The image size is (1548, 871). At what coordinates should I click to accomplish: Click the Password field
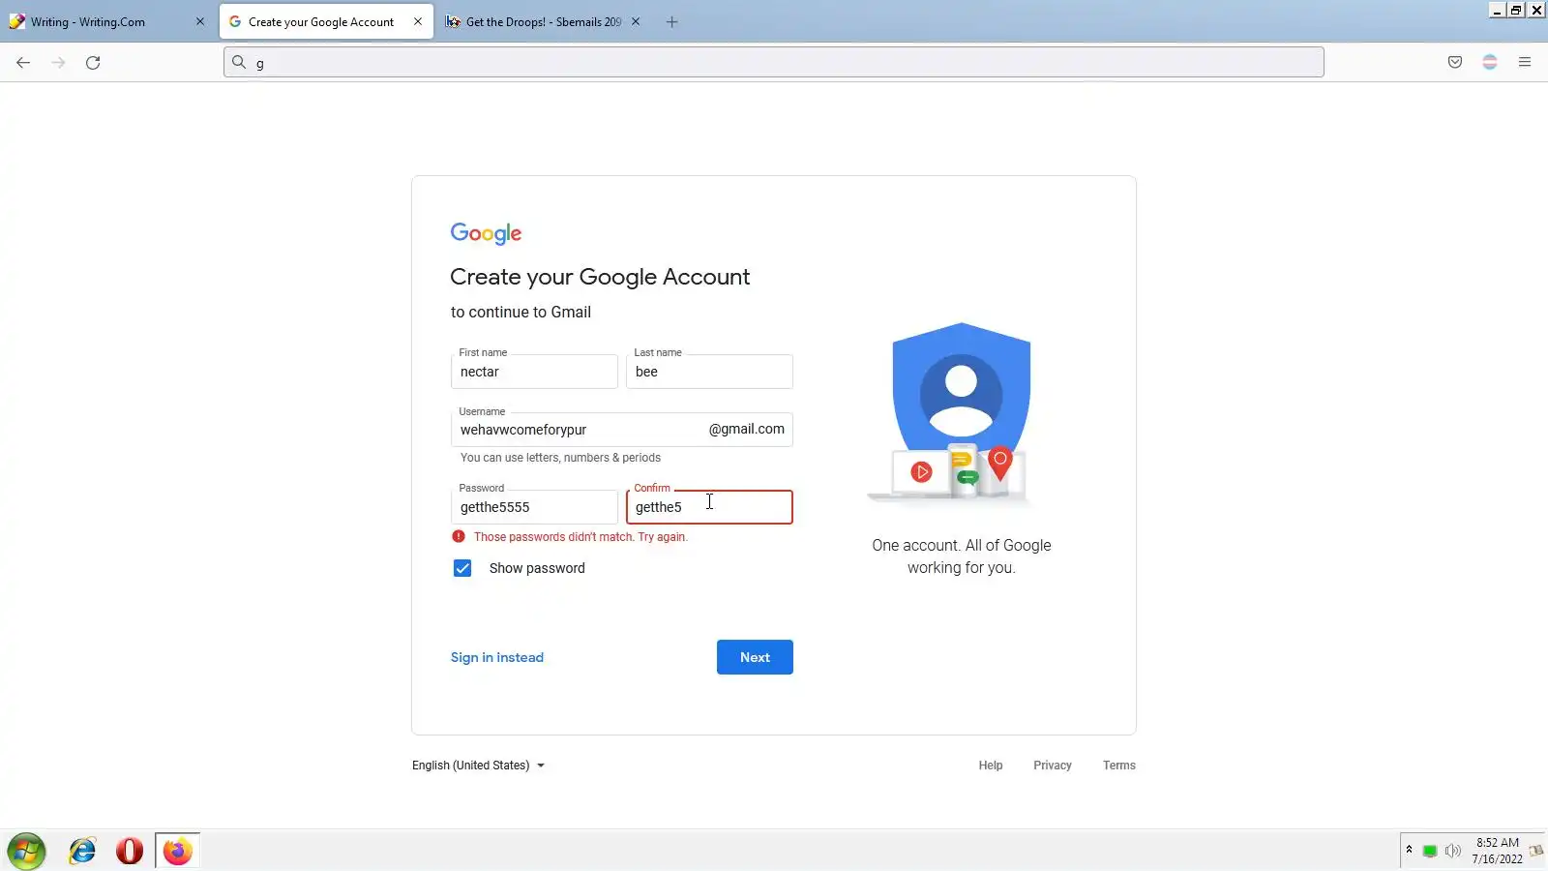coord(534,507)
